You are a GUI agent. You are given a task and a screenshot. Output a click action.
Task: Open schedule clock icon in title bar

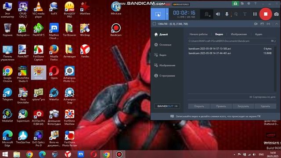pos(249,4)
